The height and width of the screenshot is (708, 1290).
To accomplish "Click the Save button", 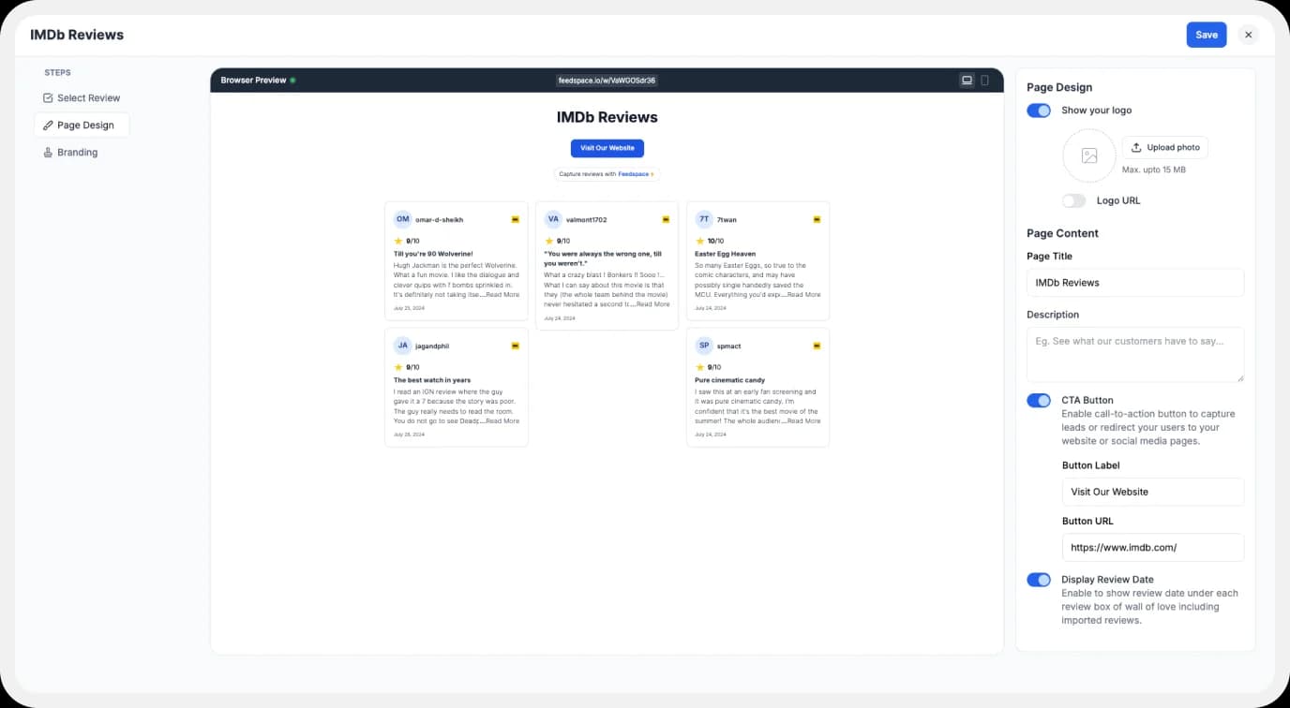I will click(x=1206, y=34).
